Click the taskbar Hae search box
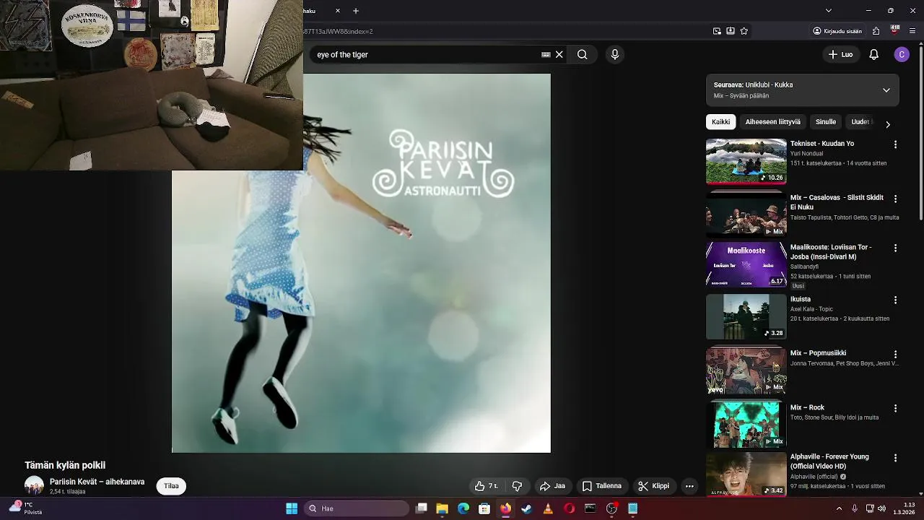The width and height of the screenshot is (924, 520). point(357,508)
